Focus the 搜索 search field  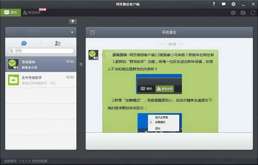click(41, 51)
